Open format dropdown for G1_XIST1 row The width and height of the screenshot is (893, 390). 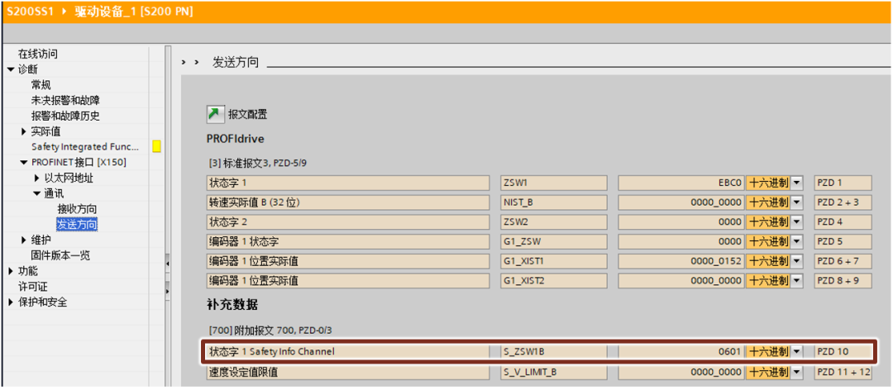[797, 261]
